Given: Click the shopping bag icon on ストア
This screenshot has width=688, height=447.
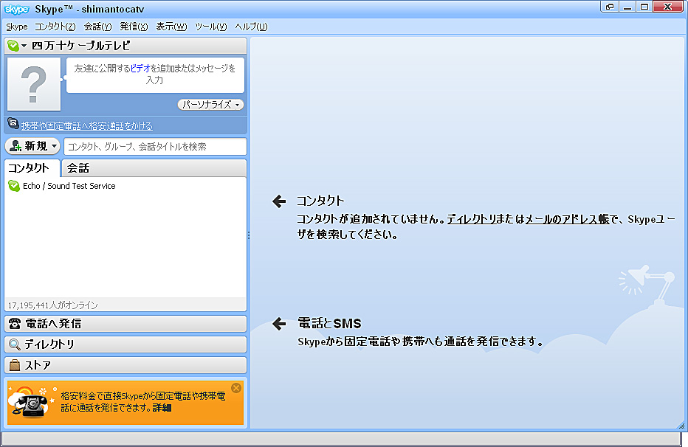Looking at the screenshot, I should [x=15, y=365].
